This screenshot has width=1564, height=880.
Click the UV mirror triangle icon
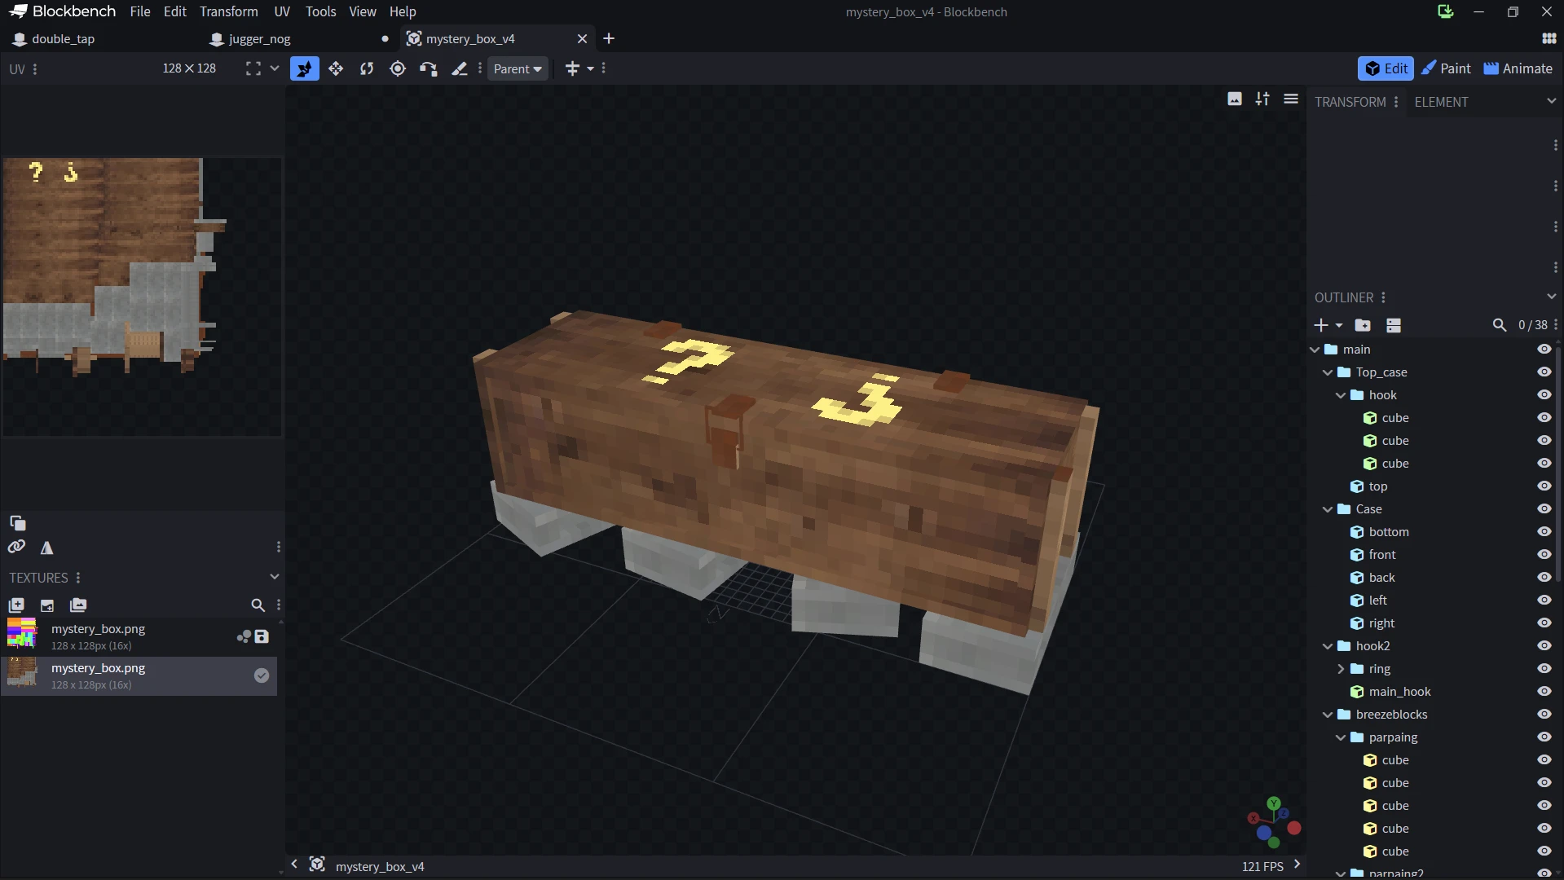46,548
